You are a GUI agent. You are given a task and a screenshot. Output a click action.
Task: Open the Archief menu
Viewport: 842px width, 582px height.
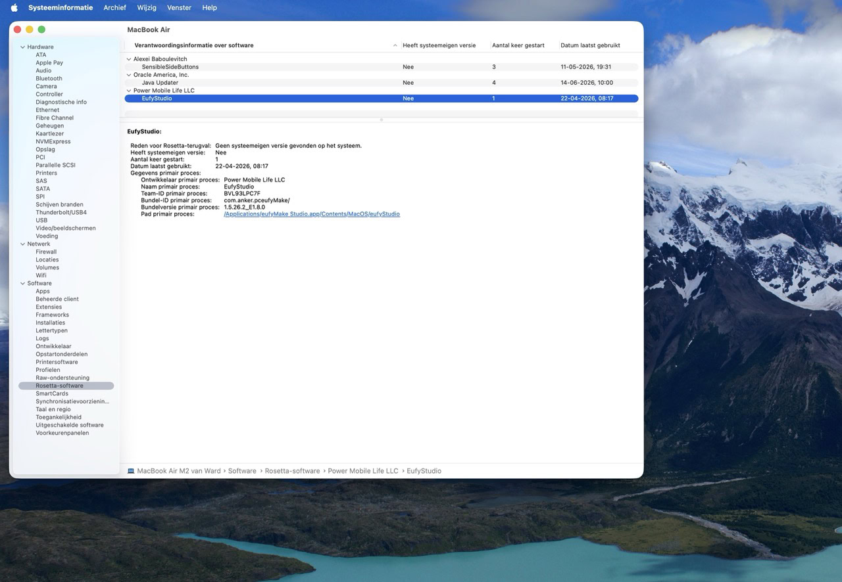(x=114, y=8)
